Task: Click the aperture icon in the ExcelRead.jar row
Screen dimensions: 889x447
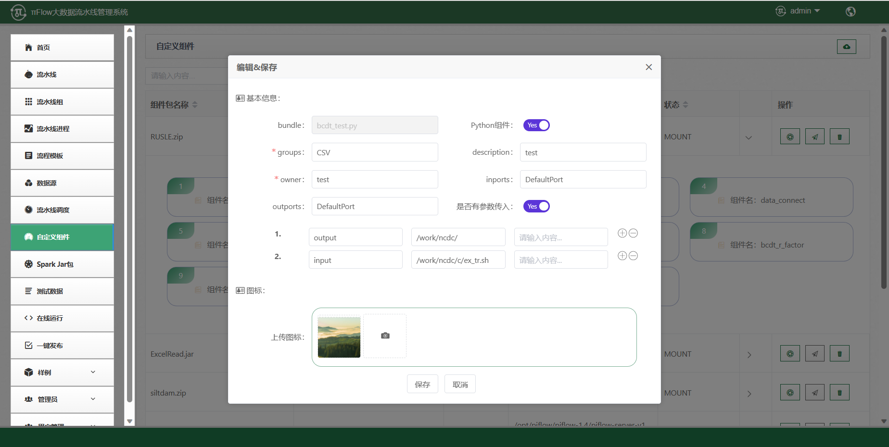Action: (790, 354)
